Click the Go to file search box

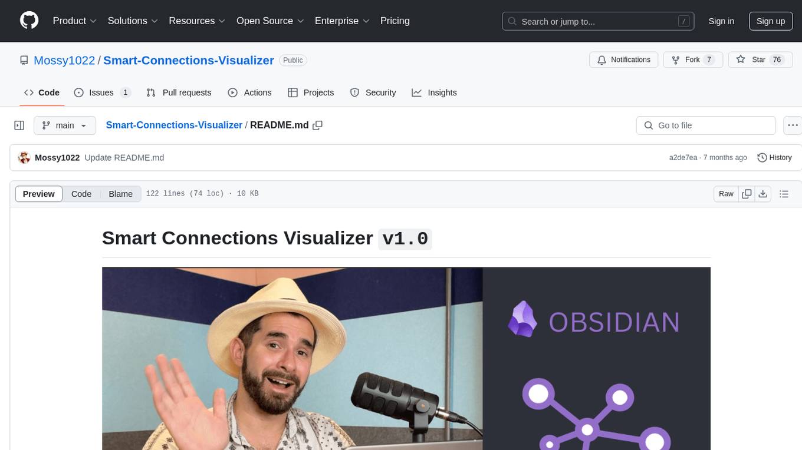point(706,125)
